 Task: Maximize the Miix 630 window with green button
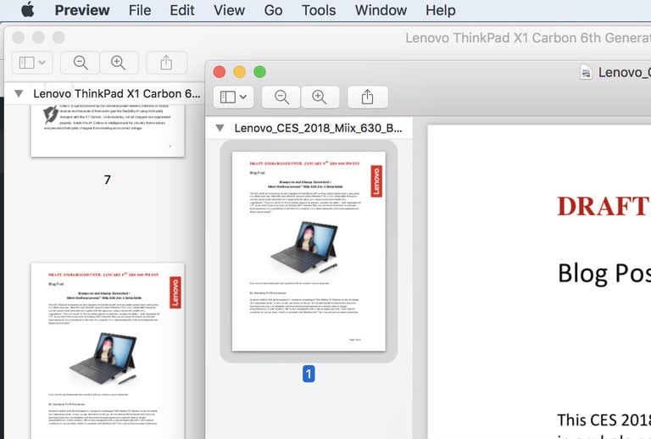click(x=260, y=72)
